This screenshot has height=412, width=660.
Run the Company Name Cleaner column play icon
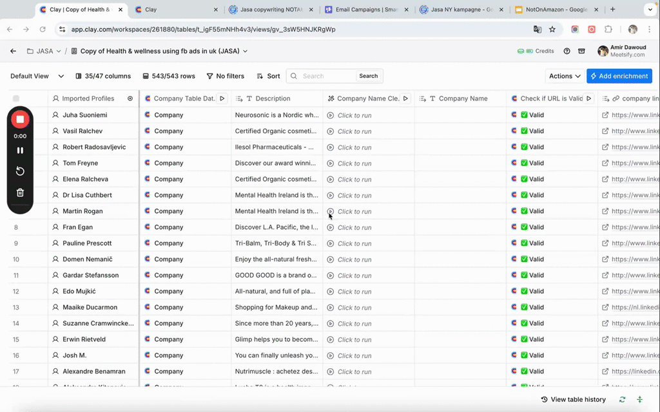405,98
